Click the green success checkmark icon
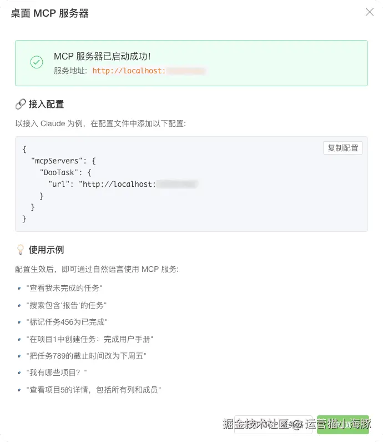The height and width of the screenshot is (442, 383). [x=37, y=62]
